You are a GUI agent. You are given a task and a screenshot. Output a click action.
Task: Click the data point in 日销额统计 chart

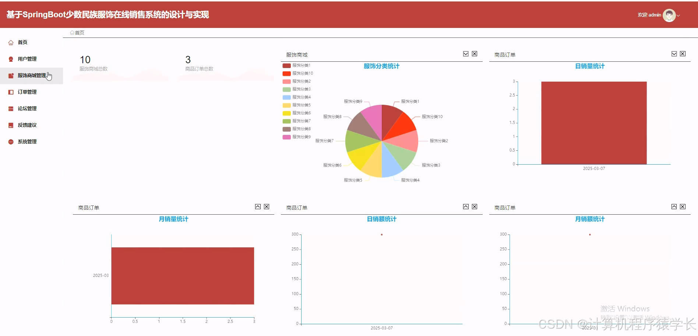382,235
